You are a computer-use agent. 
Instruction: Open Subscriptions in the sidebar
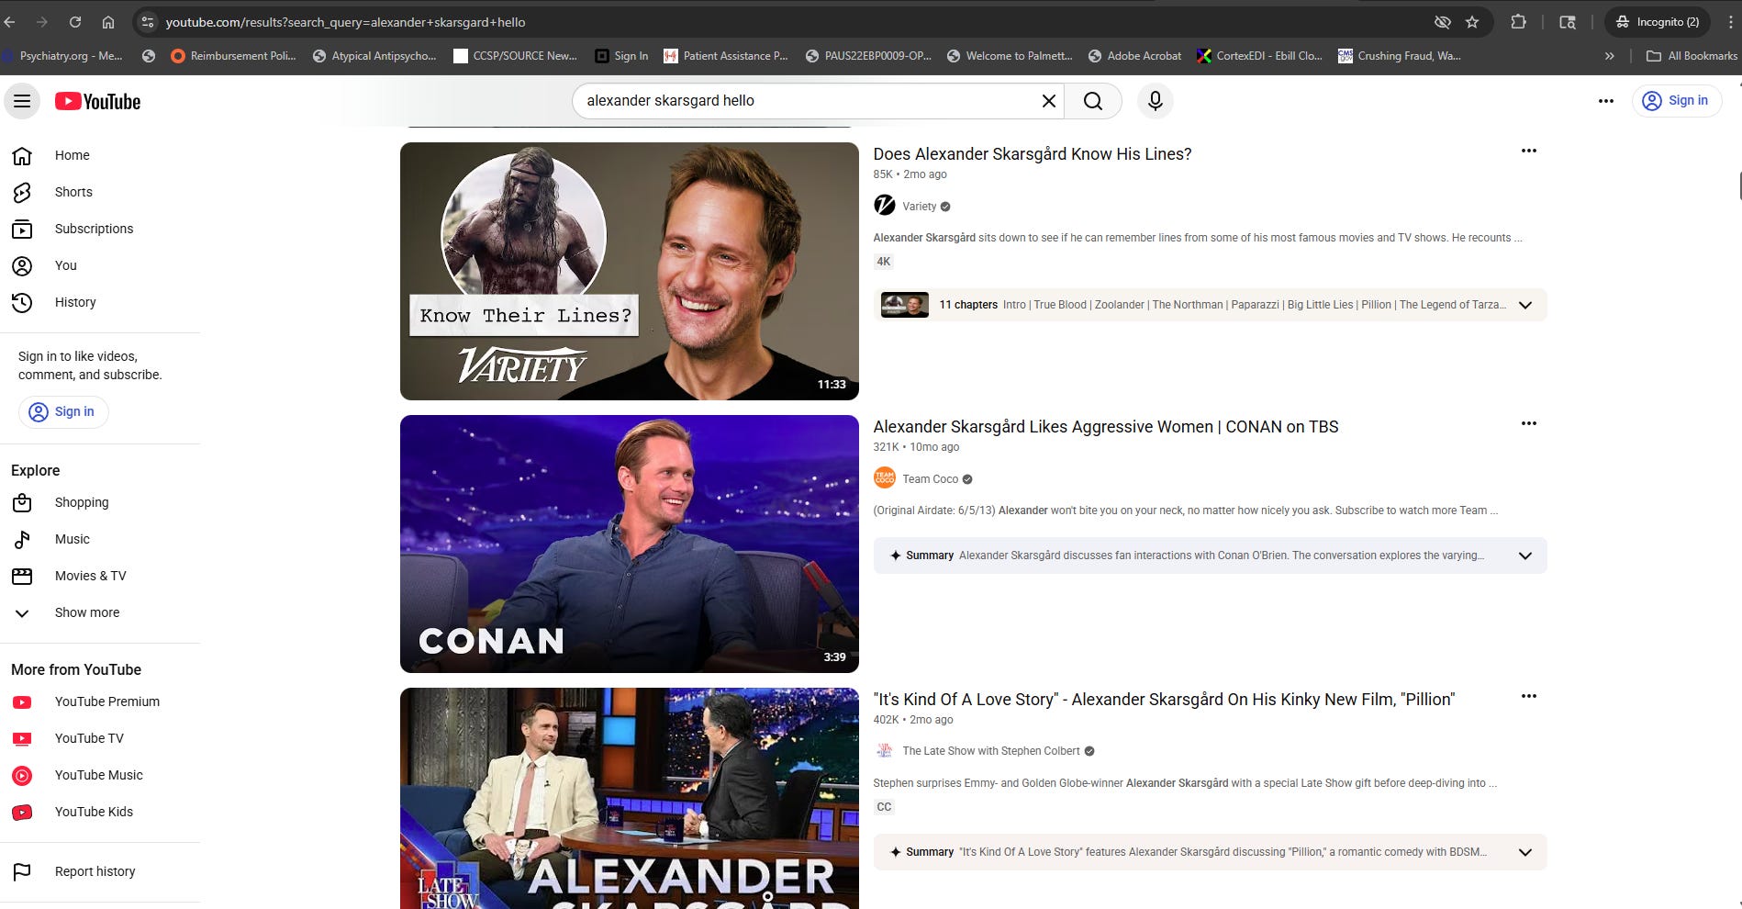point(100,229)
